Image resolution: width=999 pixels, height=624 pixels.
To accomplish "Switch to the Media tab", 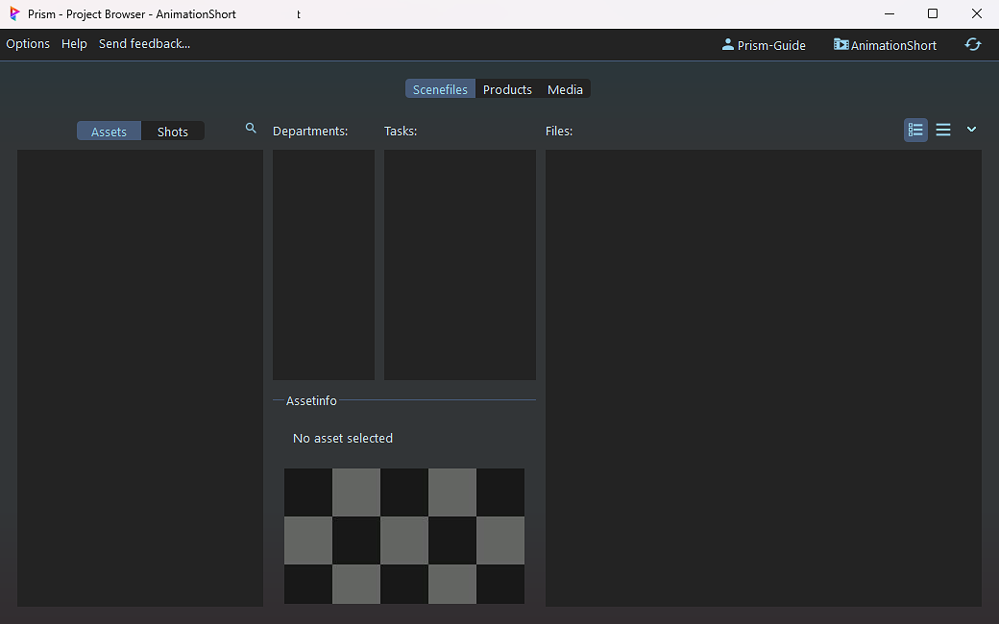I will (x=565, y=89).
